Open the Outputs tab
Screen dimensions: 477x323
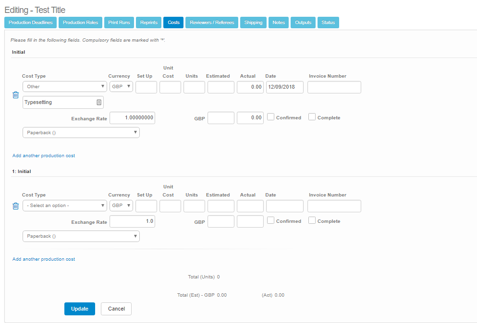(303, 23)
